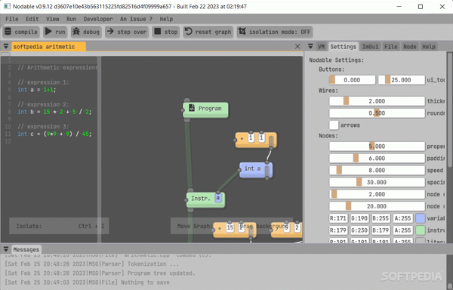
Task: Click the Program node file icon
Action: 192,108
